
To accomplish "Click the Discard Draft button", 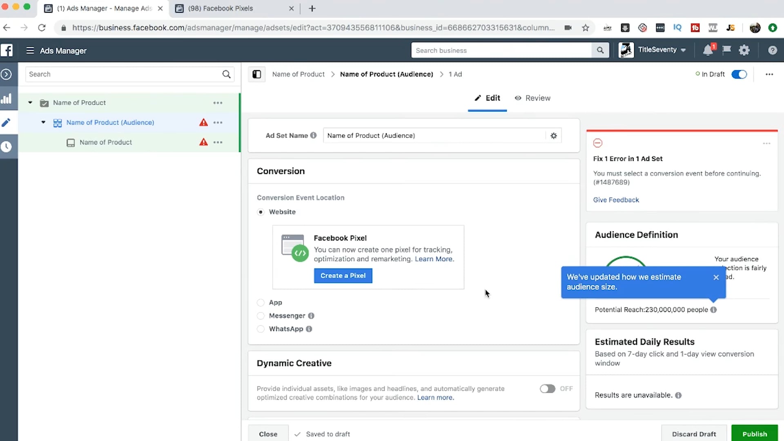I will click(694, 434).
